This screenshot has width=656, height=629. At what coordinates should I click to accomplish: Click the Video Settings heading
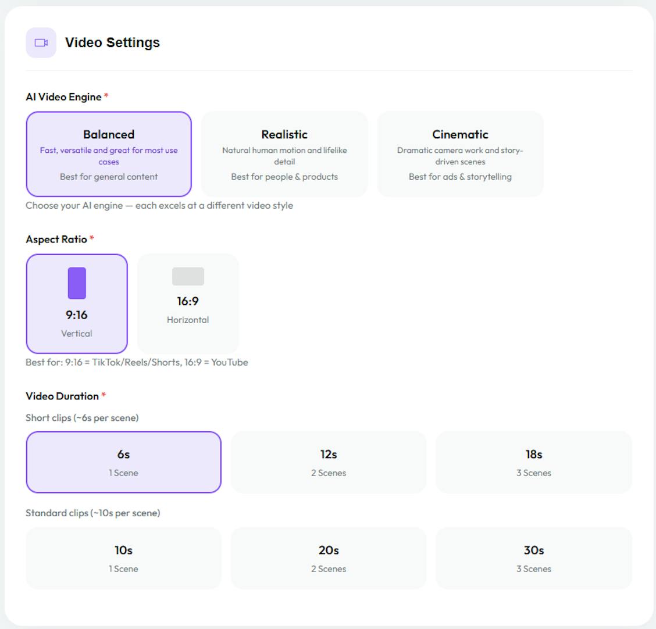tap(112, 42)
